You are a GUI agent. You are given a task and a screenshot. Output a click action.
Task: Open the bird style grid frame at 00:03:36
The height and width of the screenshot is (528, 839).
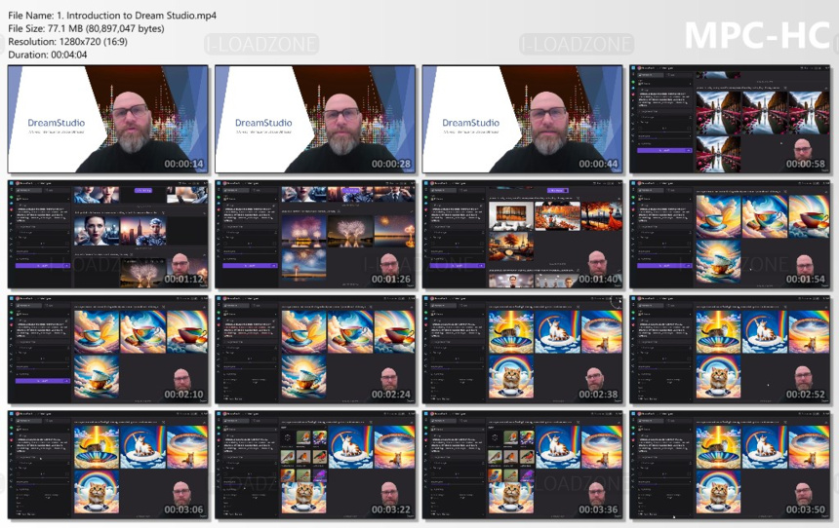[x=522, y=465]
